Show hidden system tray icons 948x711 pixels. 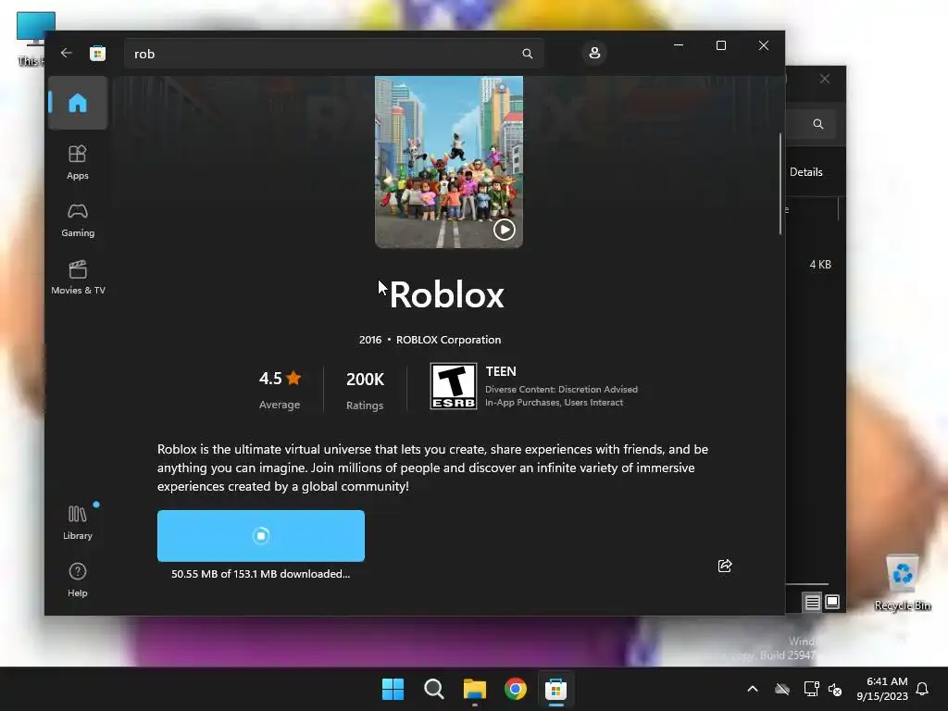point(753,689)
